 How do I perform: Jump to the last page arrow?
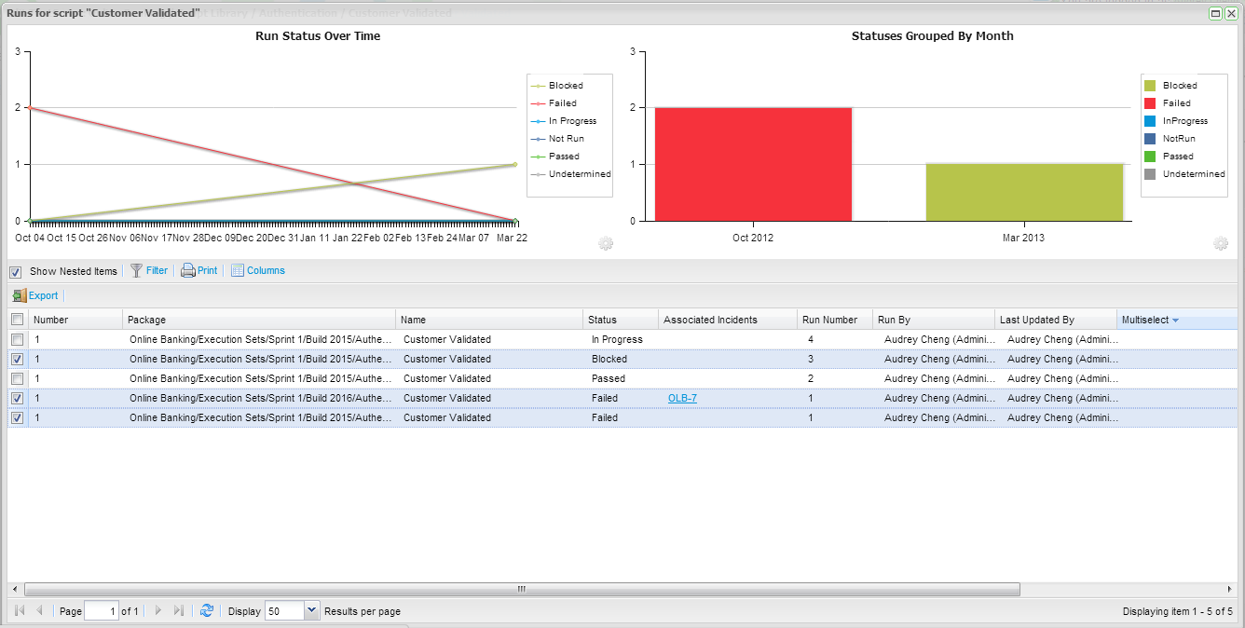click(179, 611)
